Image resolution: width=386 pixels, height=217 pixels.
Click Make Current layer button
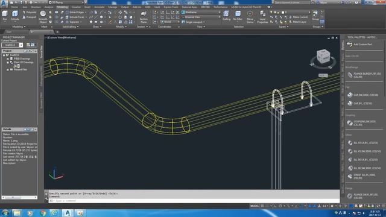[x=298, y=17]
